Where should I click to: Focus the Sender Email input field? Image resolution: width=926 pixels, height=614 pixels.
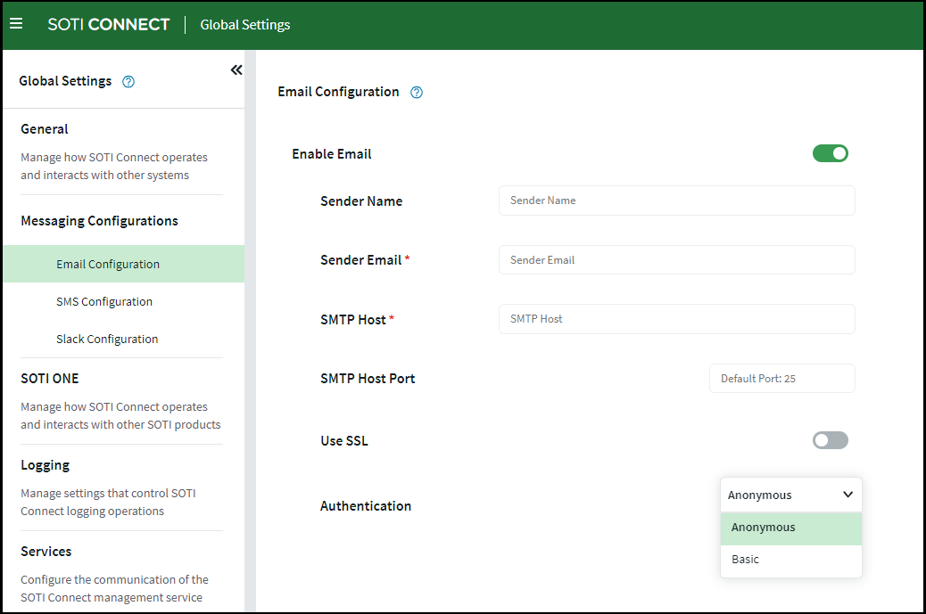tap(677, 260)
